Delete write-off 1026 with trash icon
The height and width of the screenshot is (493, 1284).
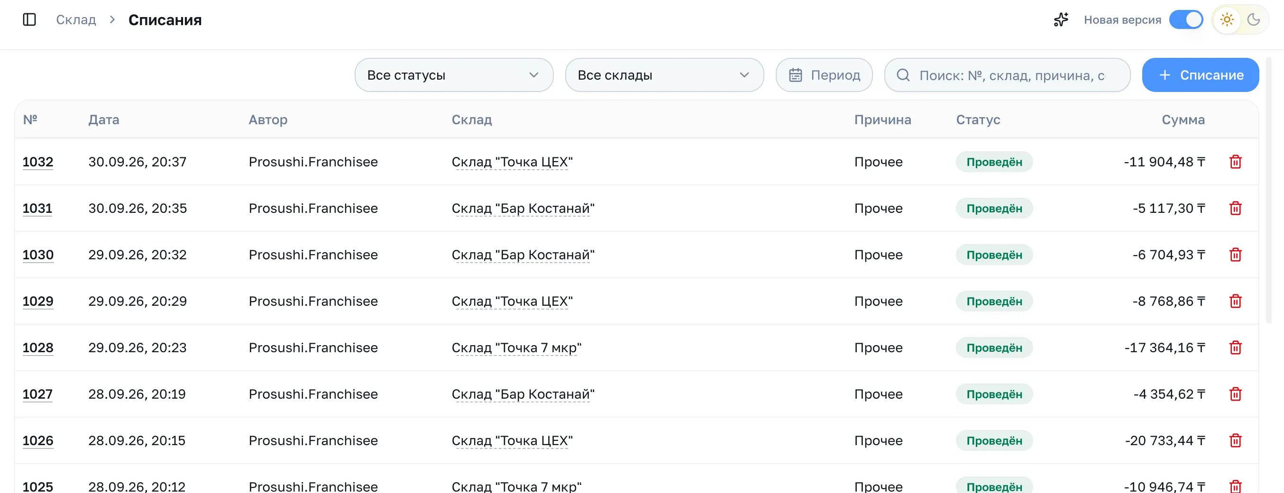1235,441
